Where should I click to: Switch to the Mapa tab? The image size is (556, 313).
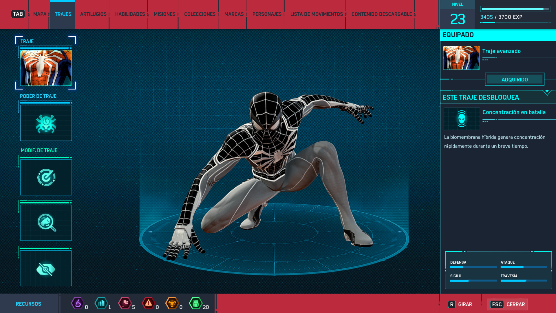pos(40,14)
